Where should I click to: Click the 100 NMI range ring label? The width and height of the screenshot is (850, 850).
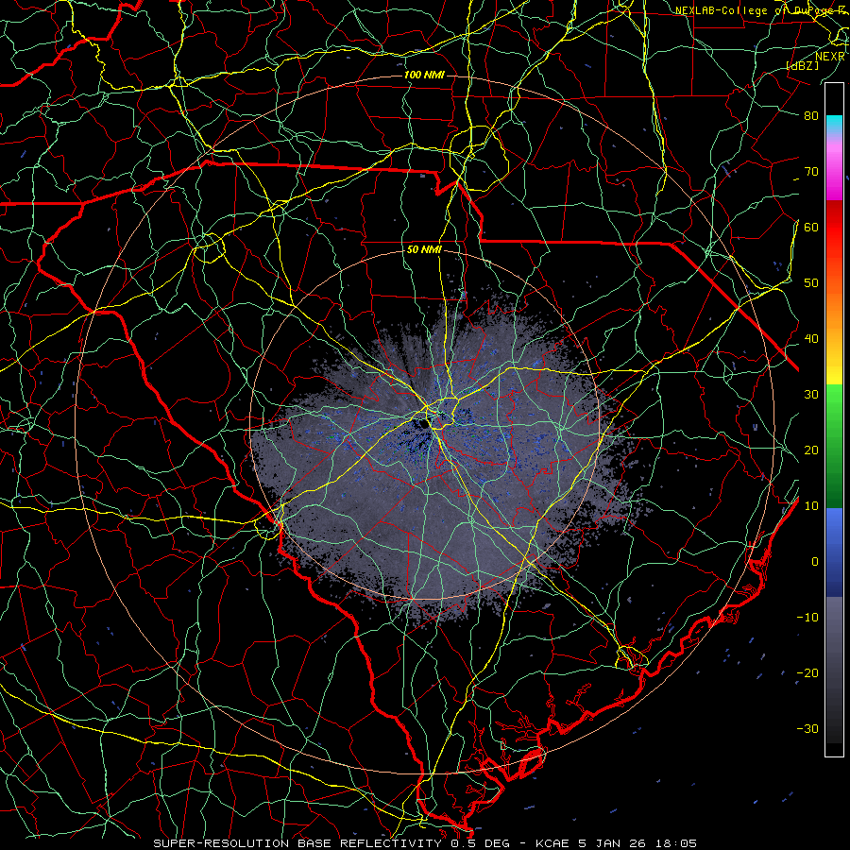click(x=424, y=75)
